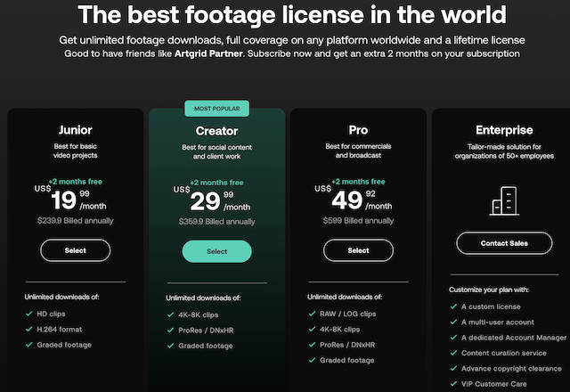Click the Pro plan title
Image resolution: width=570 pixels, height=392 pixels.
click(358, 130)
